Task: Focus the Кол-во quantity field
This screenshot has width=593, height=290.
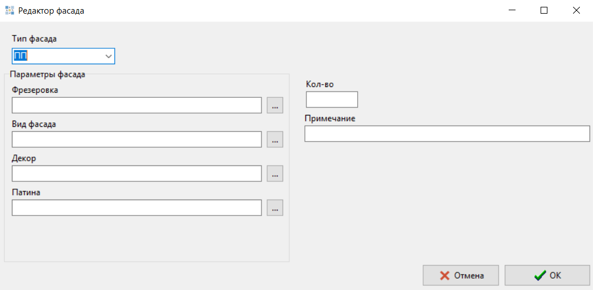Action: 332,100
